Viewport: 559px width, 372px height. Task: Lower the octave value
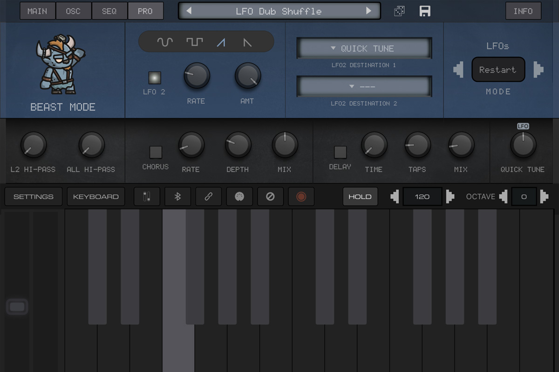503,197
